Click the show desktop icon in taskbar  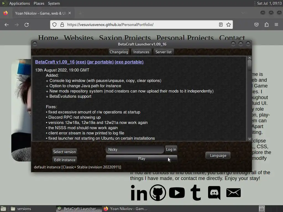(3, 209)
